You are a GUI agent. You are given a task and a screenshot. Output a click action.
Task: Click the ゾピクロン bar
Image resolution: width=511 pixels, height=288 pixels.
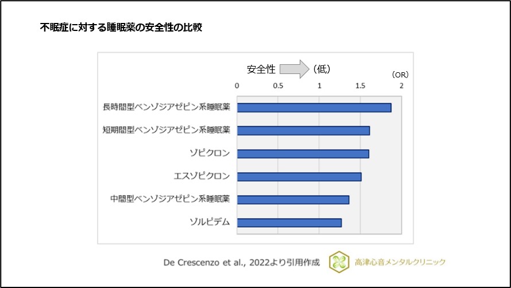[303, 153]
